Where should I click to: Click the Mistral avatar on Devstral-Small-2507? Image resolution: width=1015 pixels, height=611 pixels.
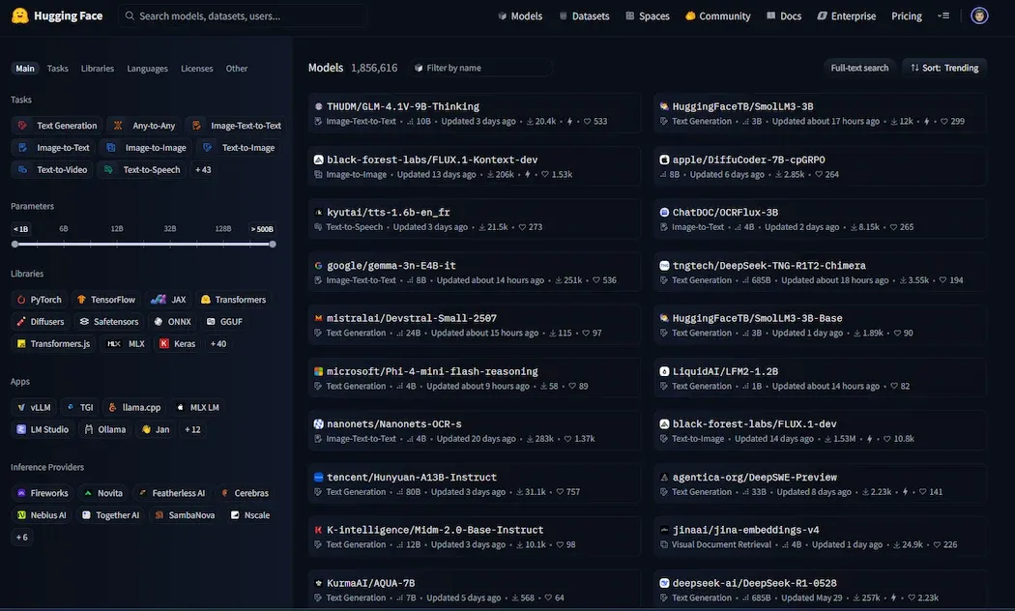[x=318, y=318]
